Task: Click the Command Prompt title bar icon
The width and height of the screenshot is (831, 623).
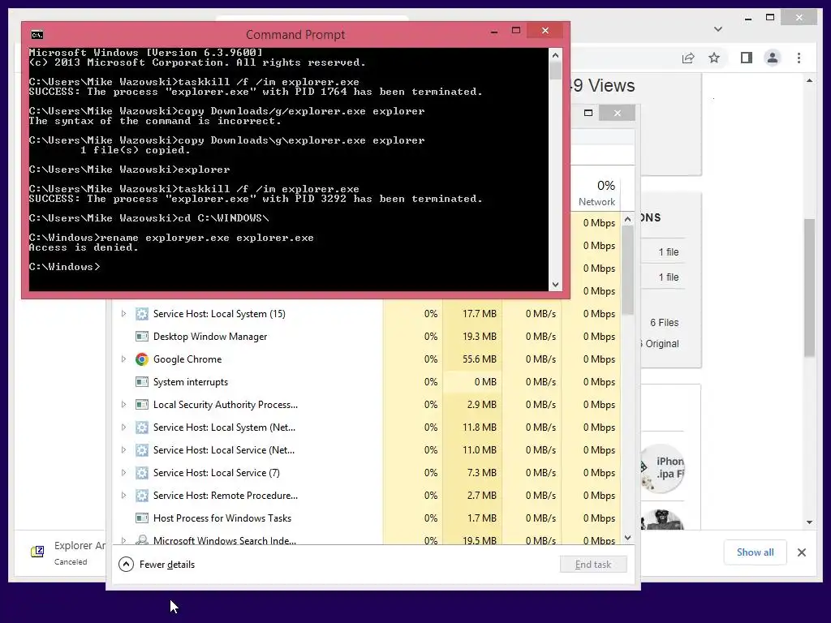Action: click(37, 35)
